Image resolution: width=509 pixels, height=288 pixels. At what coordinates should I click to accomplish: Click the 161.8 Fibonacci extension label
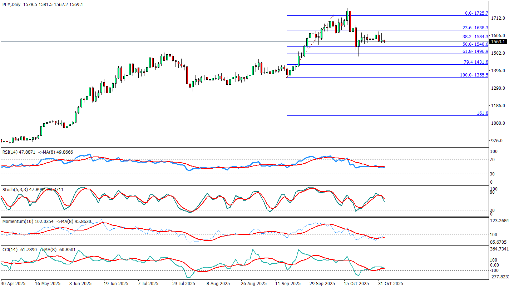(482, 113)
